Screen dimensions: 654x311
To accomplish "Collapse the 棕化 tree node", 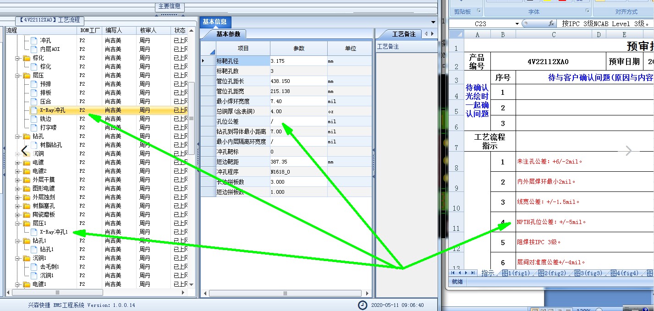I will (x=18, y=58).
